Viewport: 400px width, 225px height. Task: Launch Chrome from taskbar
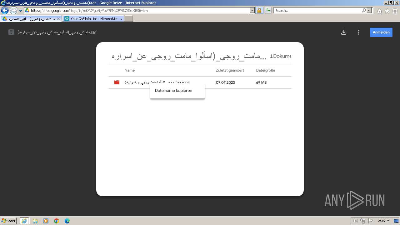click(57, 221)
